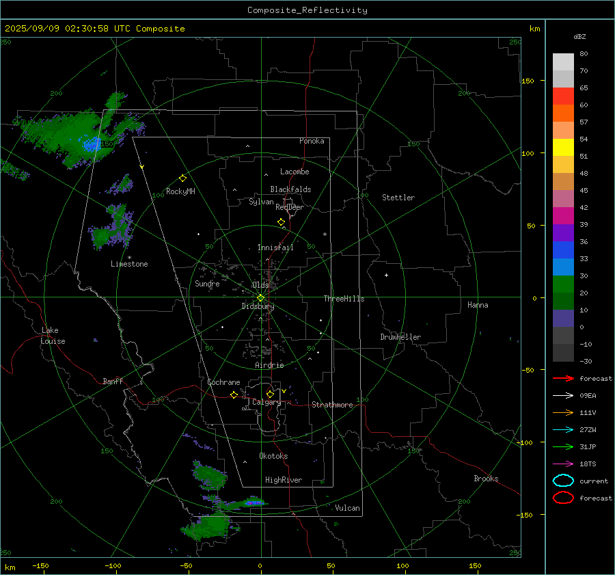Click the Didsbury label
The height and width of the screenshot is (575, 615).
[258, 306]
